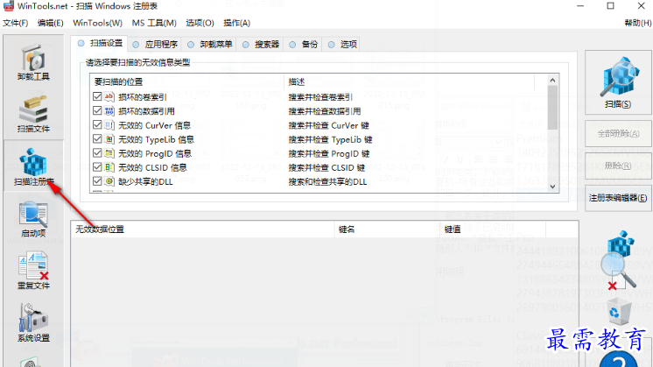Open the MS 工具(M) menu
The image size is (653, 367).
(154, 23)
